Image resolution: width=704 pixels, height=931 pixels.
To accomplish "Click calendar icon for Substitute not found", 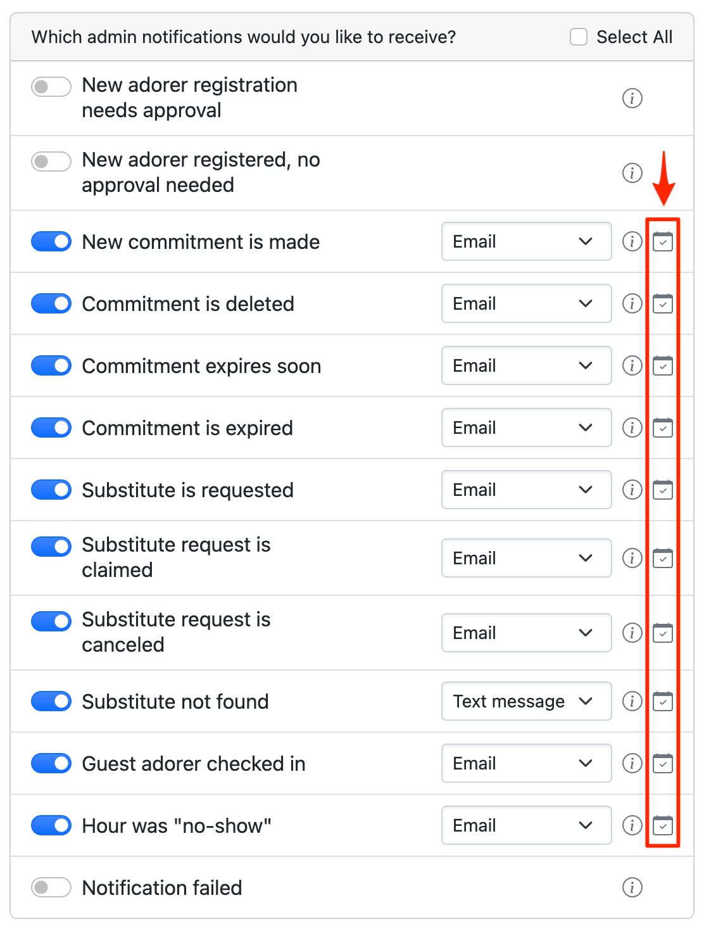I will (x=663, y=701).
